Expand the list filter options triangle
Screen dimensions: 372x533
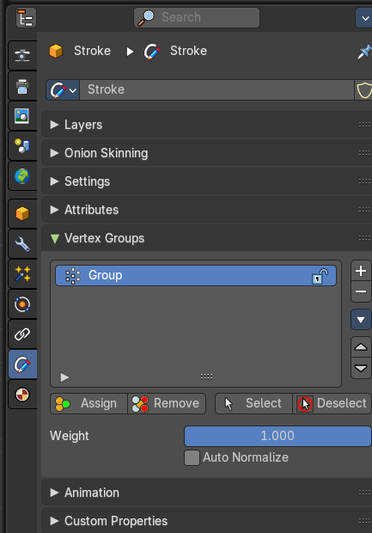[64, 377]
